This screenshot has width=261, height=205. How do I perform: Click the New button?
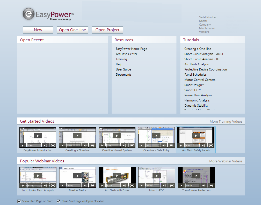[x=38, y=30]
